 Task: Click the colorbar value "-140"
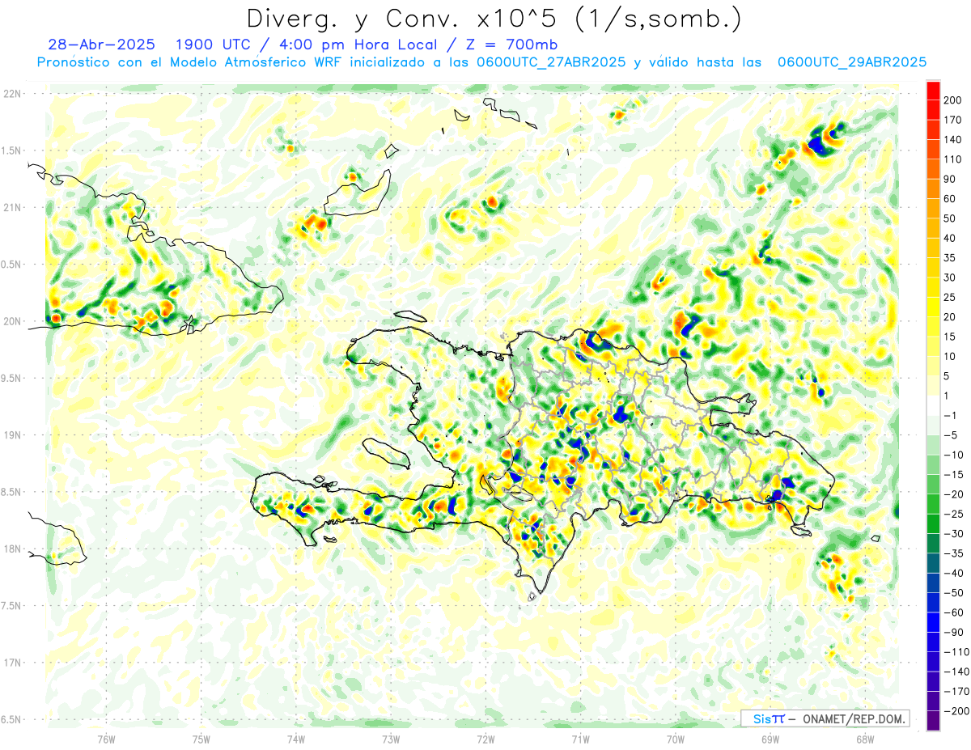pos(956,672)
